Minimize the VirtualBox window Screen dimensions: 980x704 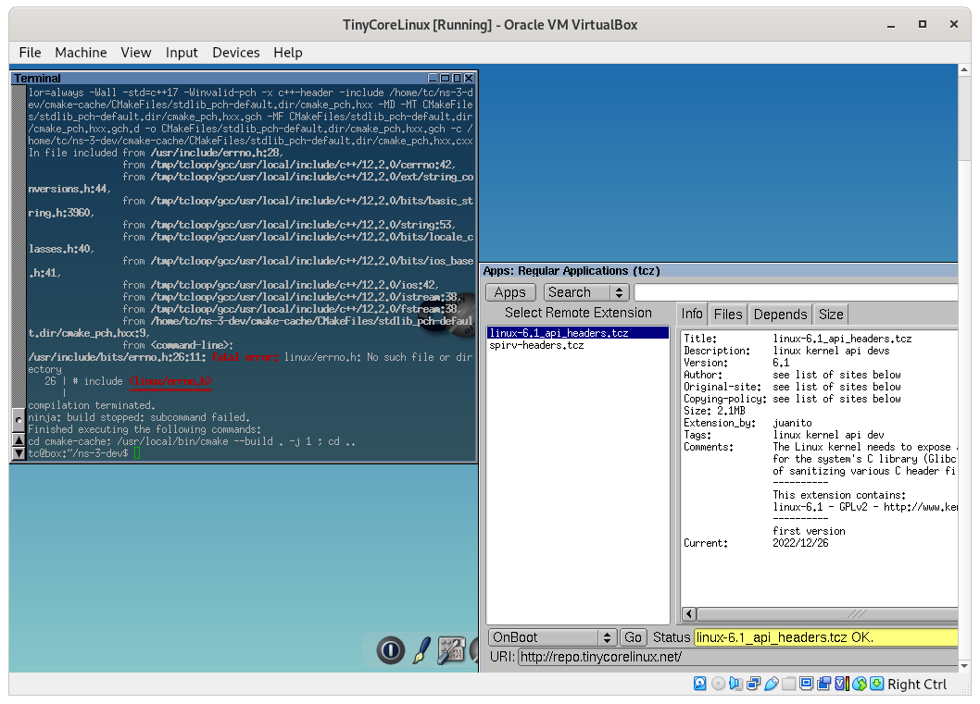tap(891, 24)
